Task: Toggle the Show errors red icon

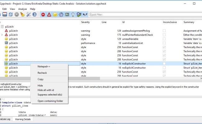Action: tap(43, 14)
